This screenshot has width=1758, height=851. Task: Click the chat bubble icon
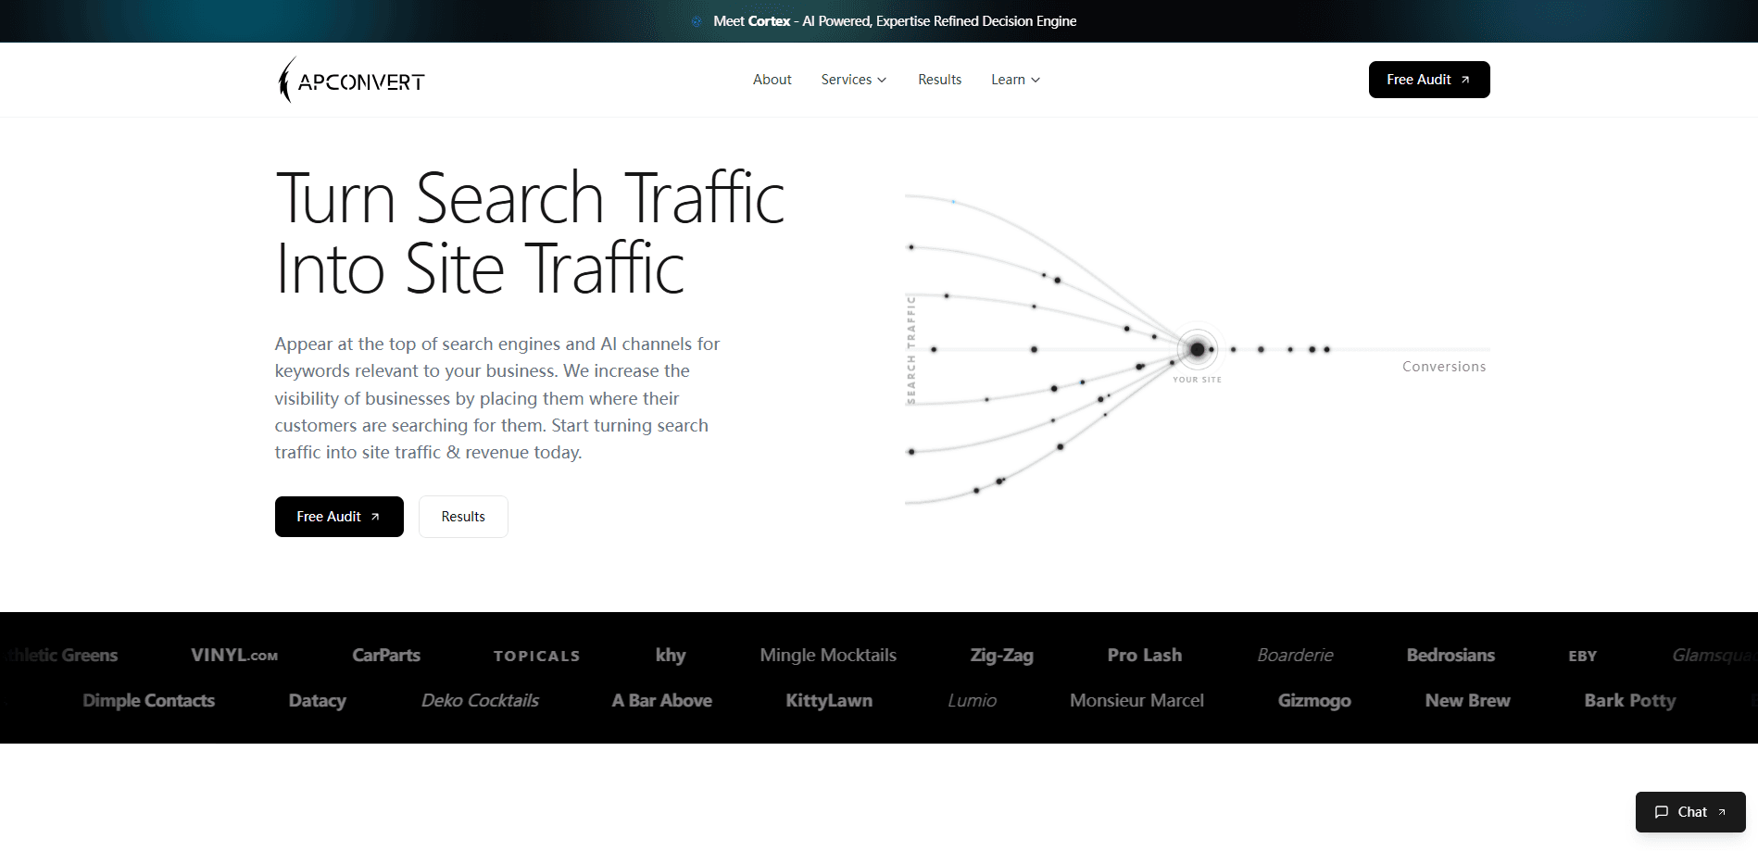(x=1662, y=812)
